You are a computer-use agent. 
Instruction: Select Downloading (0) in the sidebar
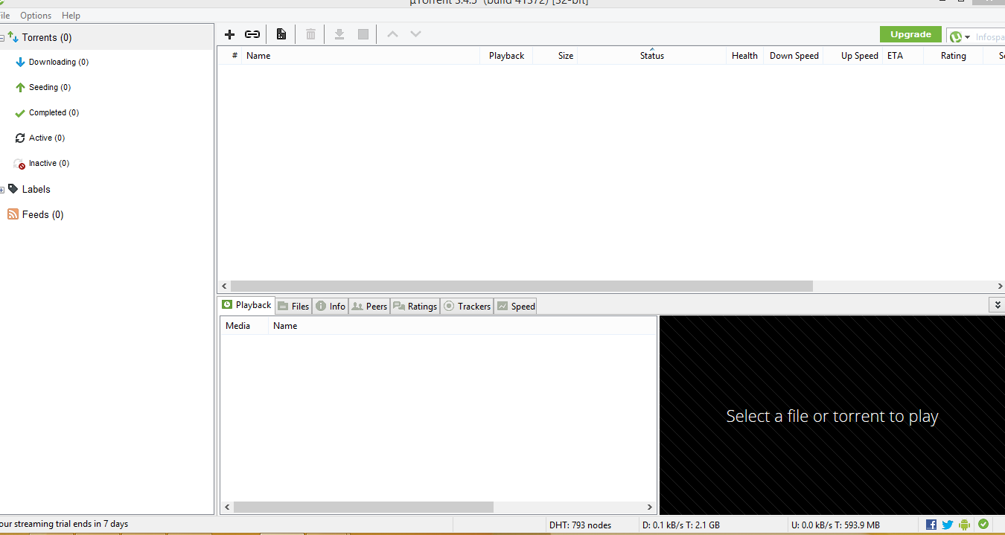[59, 63]
